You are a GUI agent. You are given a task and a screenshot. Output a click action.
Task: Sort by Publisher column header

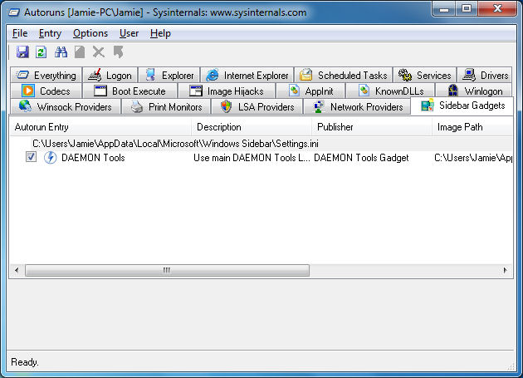pyautogui.click(x=372, y=127)
